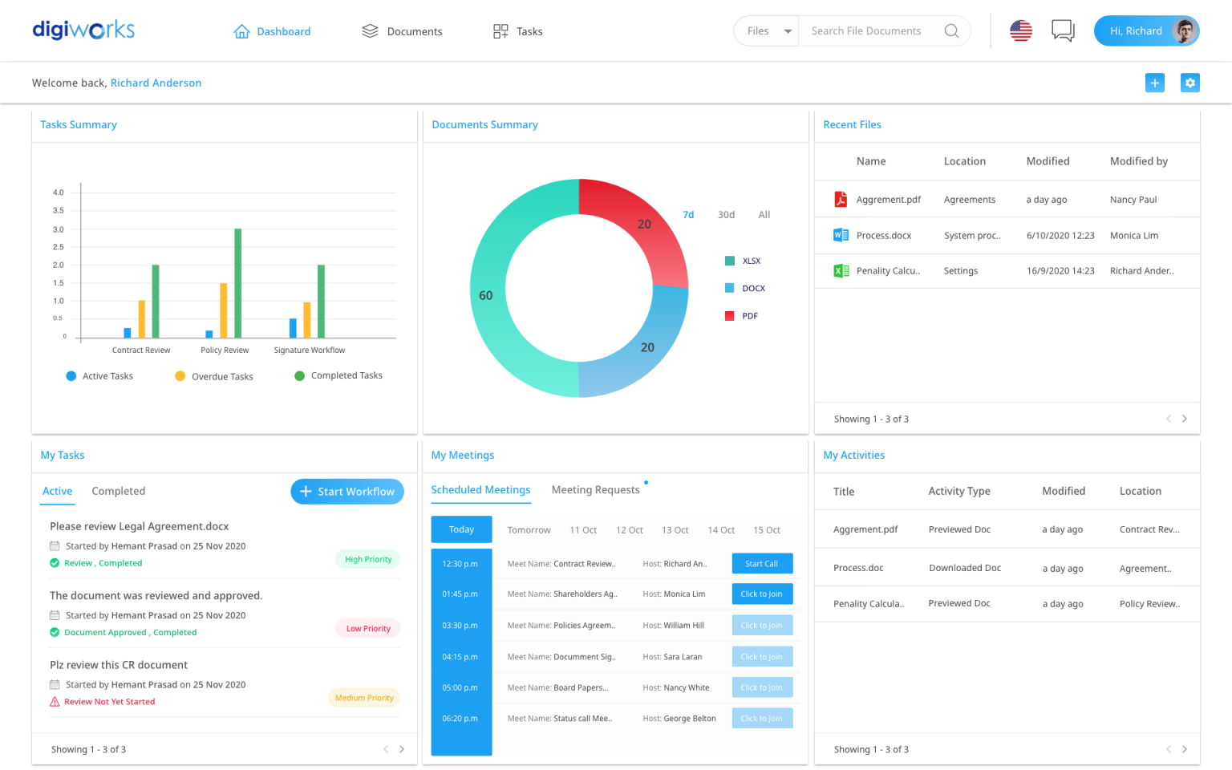Click the PDF icon beside Aggrement.pdf
The height and width of the screenshot is (770, 1232).
coord(841,199)
